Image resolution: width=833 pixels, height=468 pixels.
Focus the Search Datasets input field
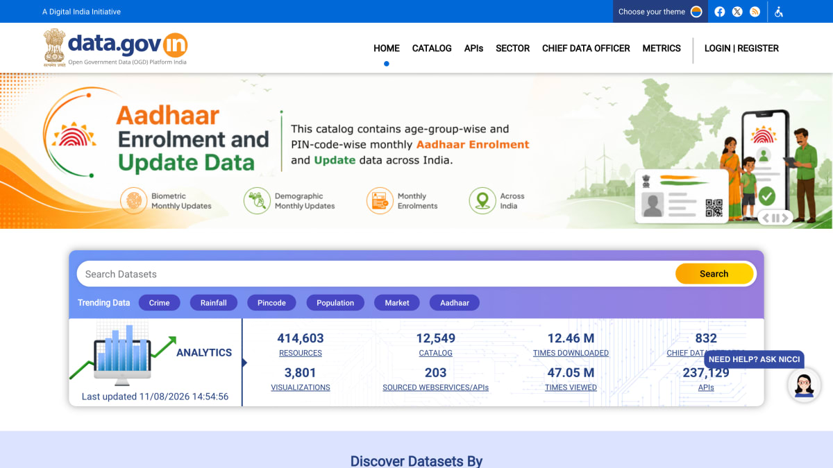376,274
